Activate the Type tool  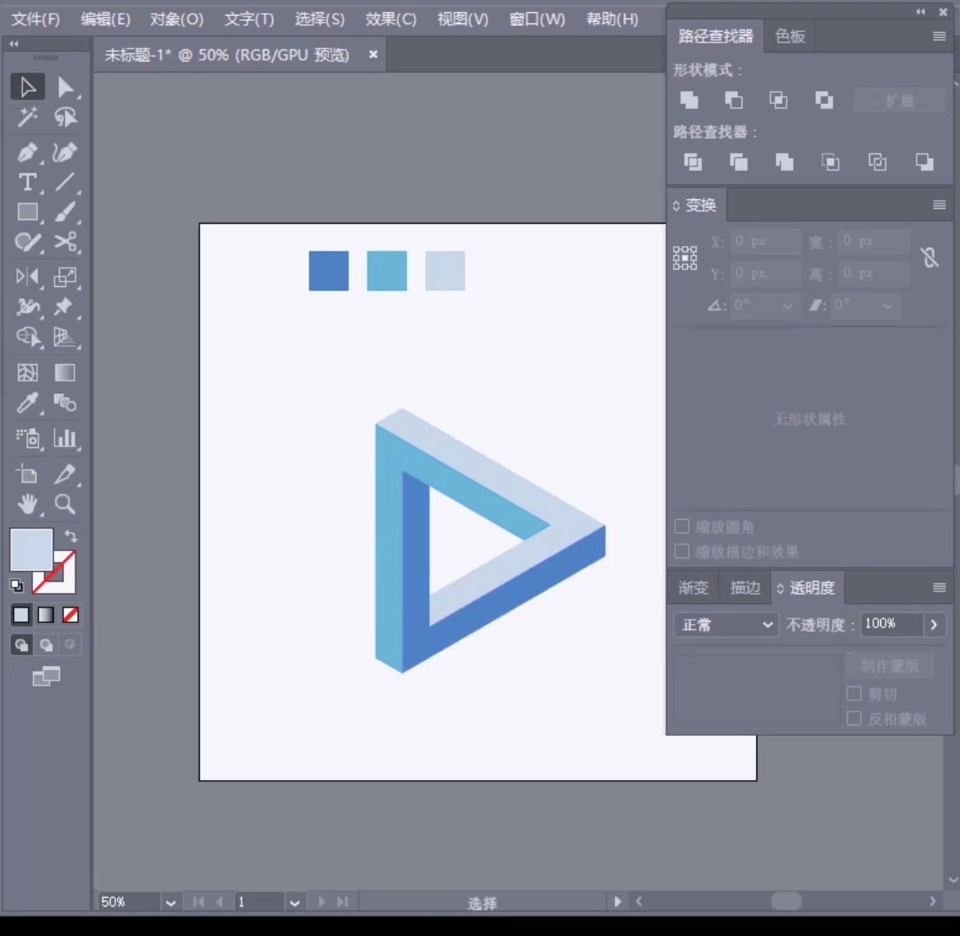point(28,183)
